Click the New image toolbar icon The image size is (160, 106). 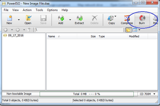click(x=10, y=18)
